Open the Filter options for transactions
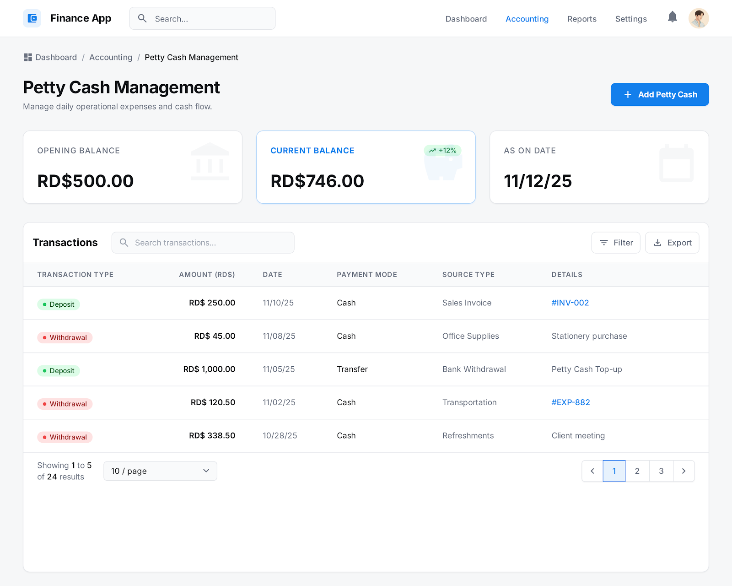Viewport: 732px width, 586px height. [x=616, y=243]
